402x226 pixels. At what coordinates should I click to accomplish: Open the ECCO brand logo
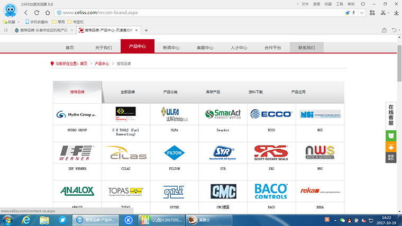point(271,114)
